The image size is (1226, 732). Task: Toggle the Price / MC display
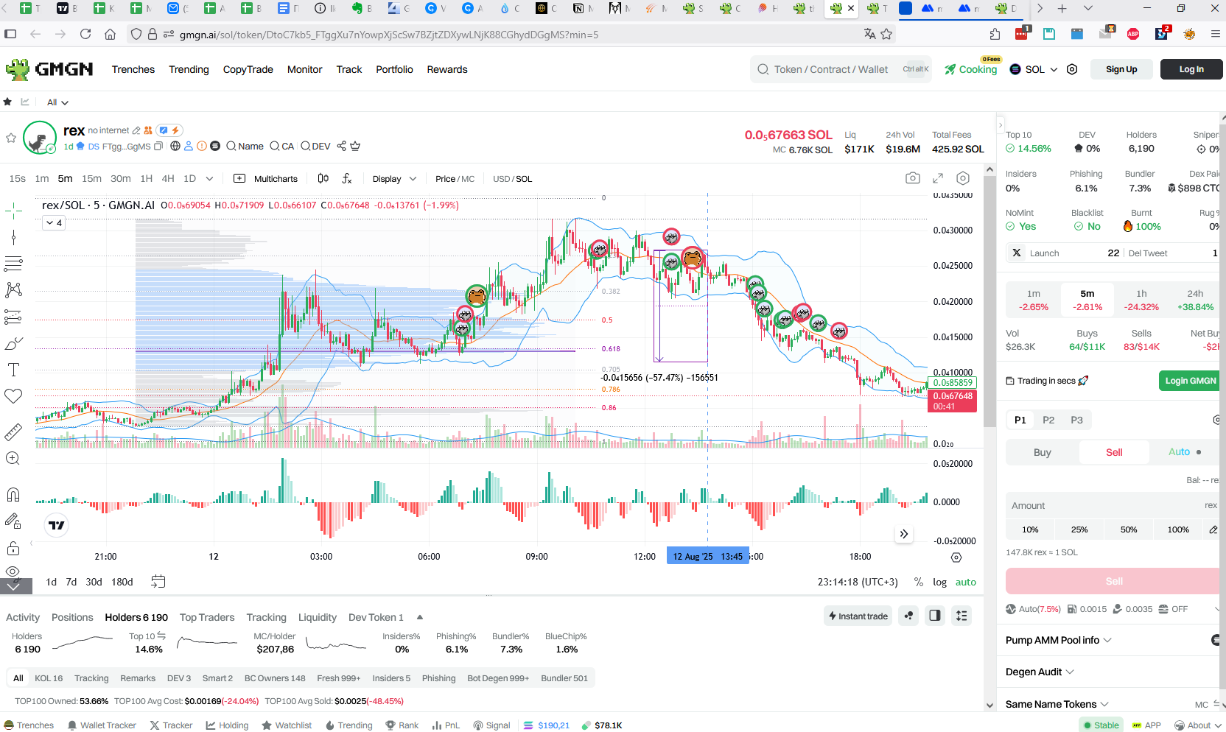(455, 179)
